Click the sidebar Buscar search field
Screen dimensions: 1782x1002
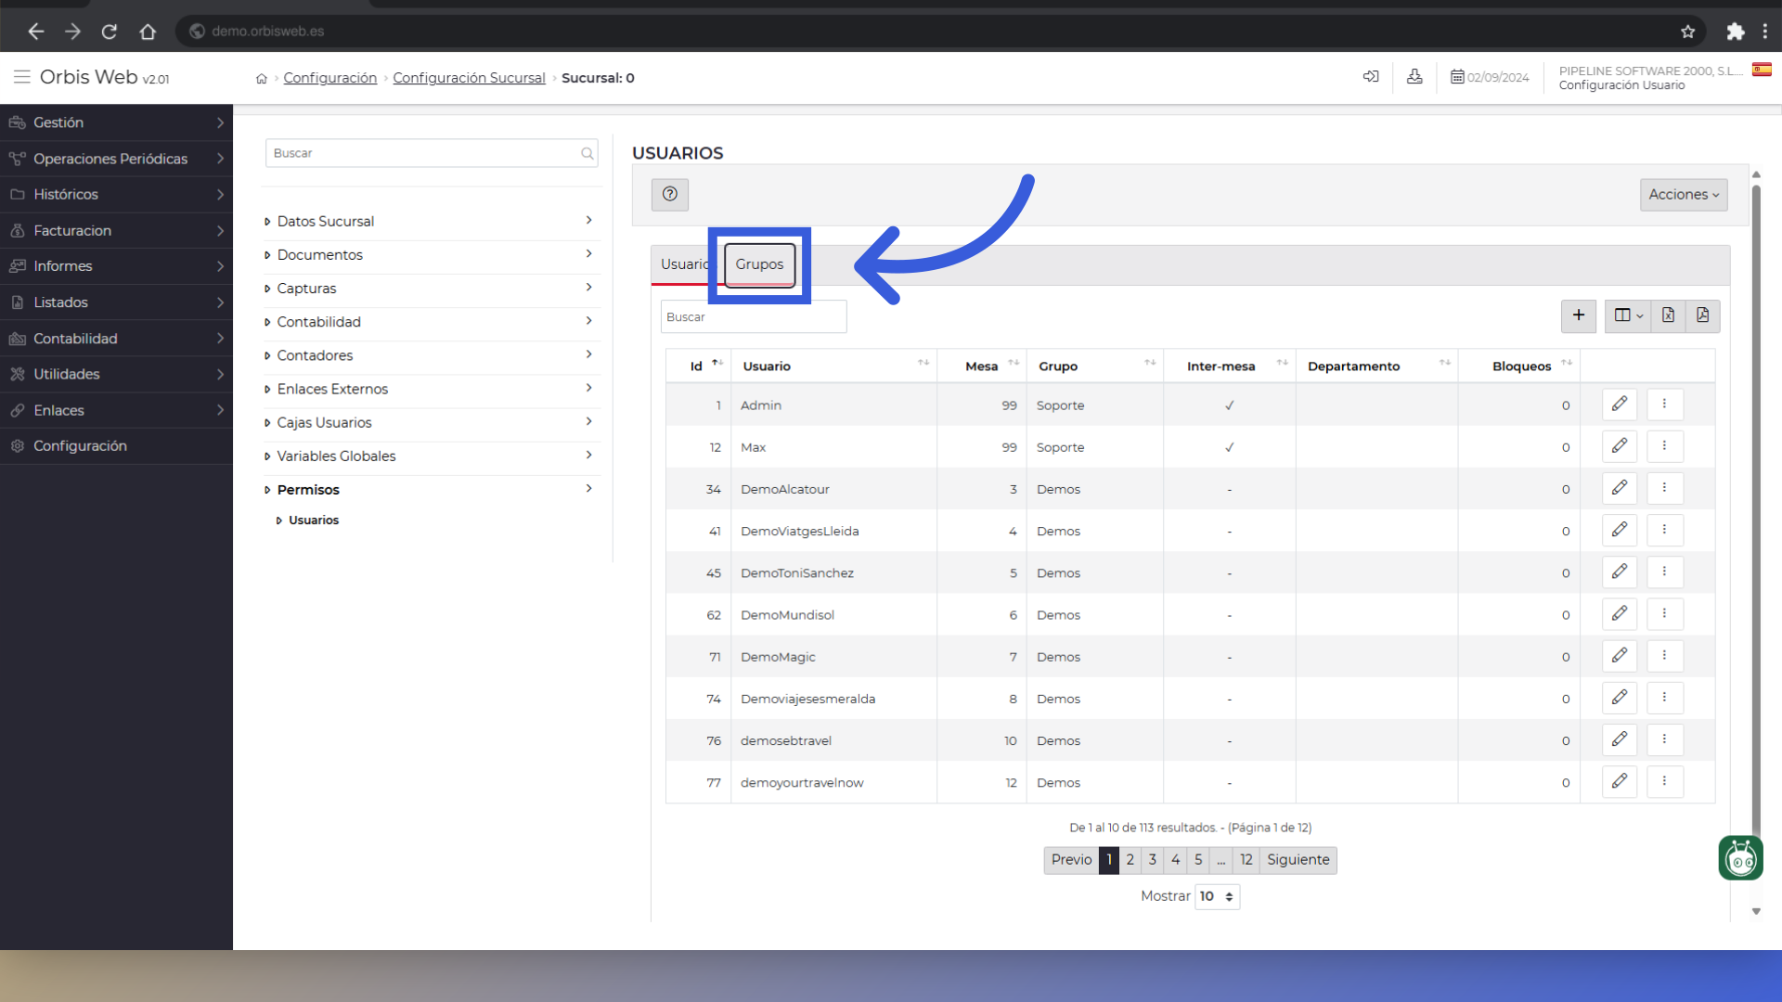[x=432, y=153]
